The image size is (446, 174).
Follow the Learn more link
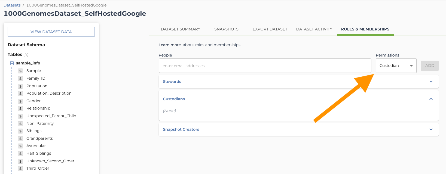click(x=170, y=45)
